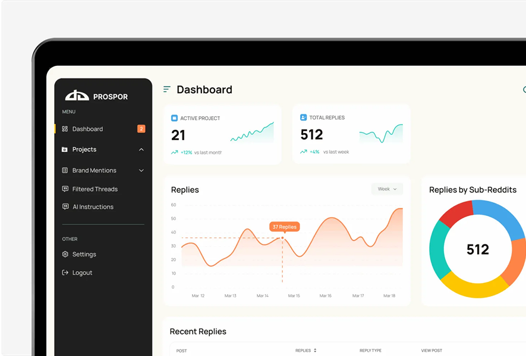Expand the Brand Mentions chevron
The image size is (526, 356).
point(141,170)
